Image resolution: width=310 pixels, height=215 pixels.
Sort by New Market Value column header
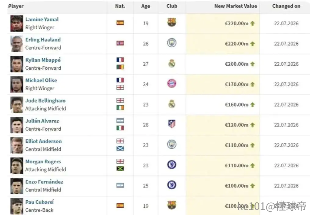(x=236, y=6)
